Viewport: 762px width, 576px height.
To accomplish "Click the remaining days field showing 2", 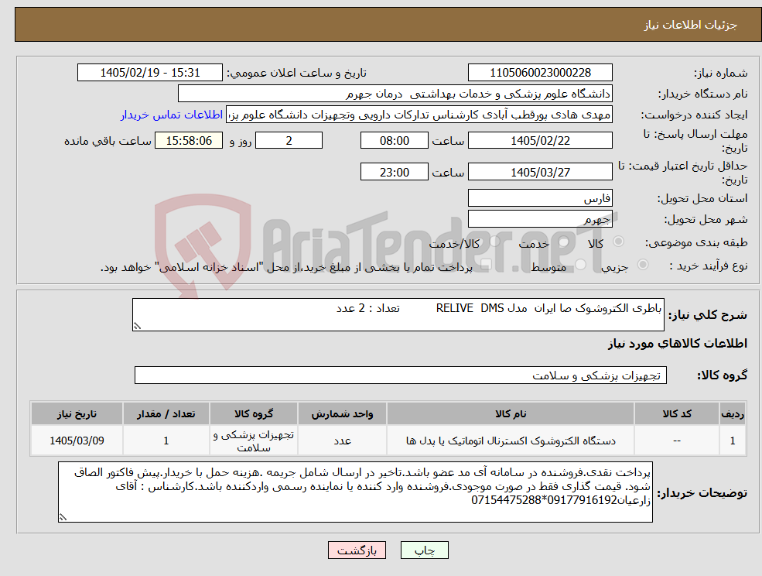I will [289, 141].
